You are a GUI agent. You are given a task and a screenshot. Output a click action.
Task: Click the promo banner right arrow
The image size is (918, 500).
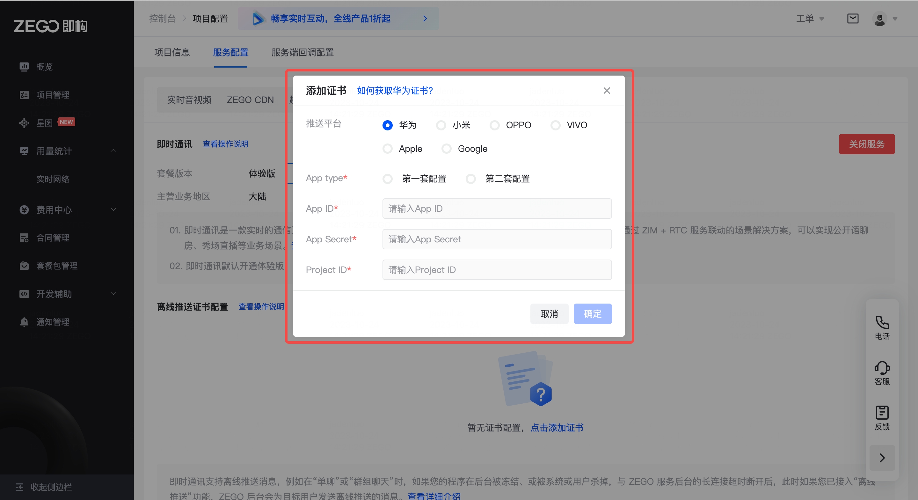[425, 18]
